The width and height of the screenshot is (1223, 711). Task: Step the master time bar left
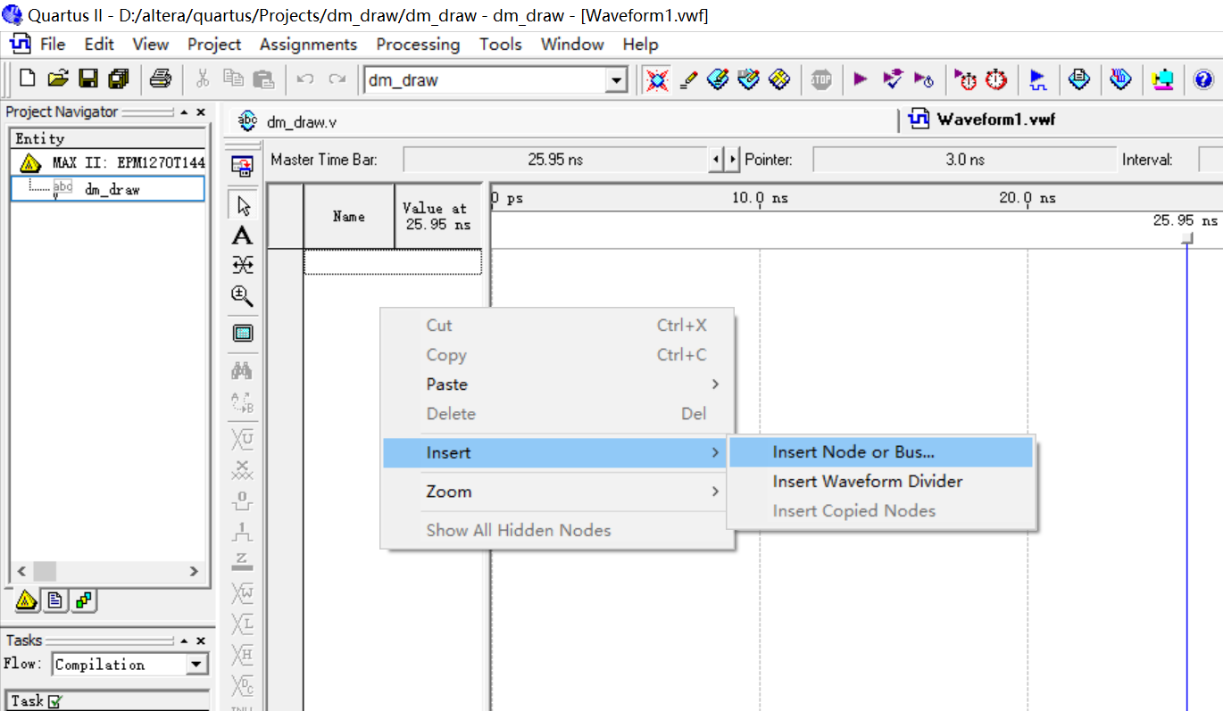715,160
